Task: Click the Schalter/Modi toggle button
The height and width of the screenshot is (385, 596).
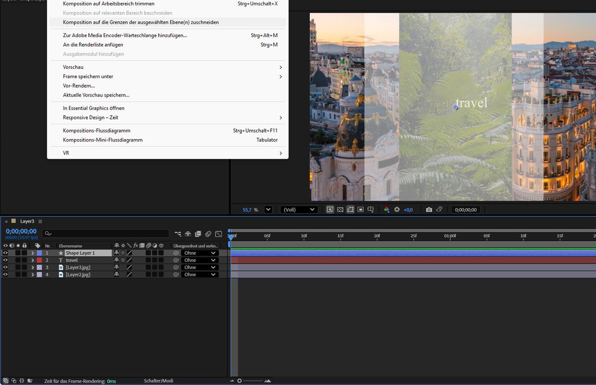Action: tap(158, 381)
